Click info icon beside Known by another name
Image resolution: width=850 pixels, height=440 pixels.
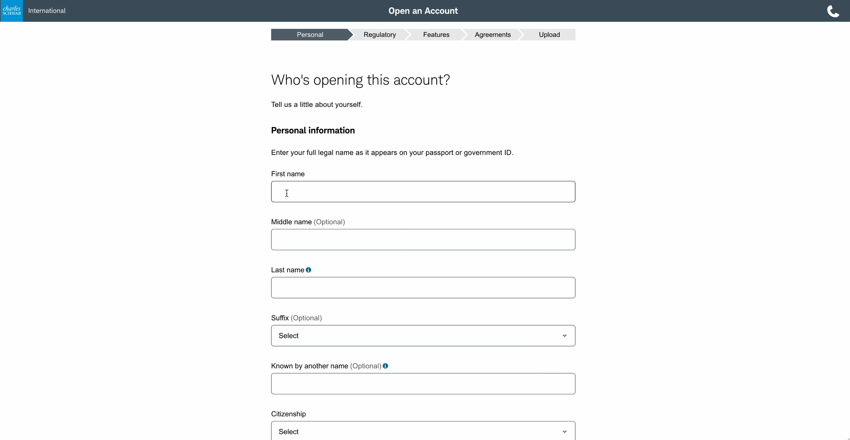pyautogui.click(x=385, y=366)
